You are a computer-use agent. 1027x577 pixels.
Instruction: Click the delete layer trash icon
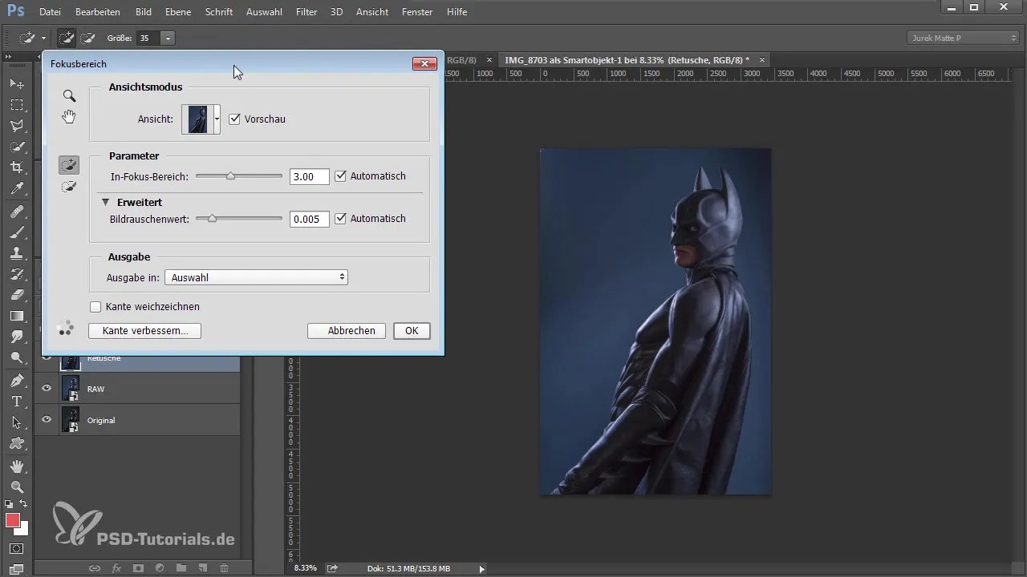tap(225, 568)
